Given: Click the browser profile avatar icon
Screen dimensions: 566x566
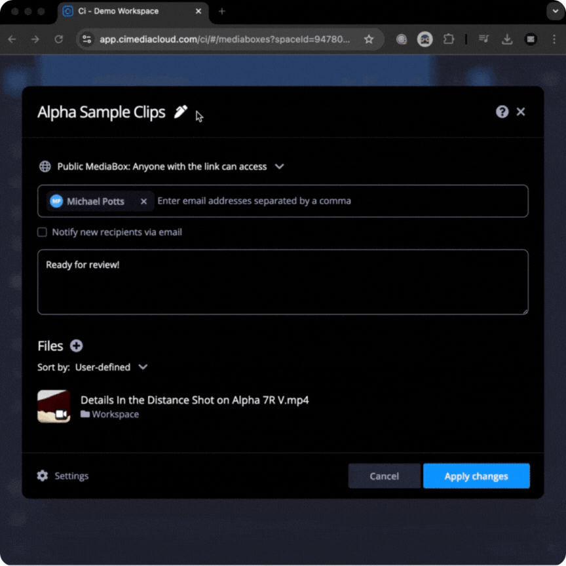Looking at the screenshot, I should click(x=425, y=39).
